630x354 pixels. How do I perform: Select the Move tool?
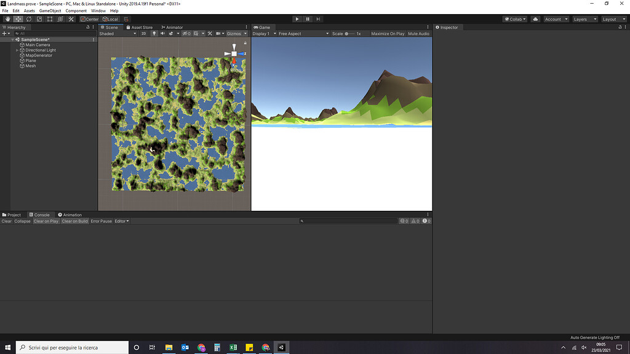coord(17,19)
